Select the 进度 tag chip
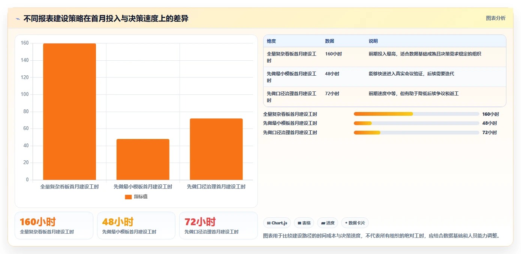The height and width of the screenshot is (254, 521). point(328,223)
